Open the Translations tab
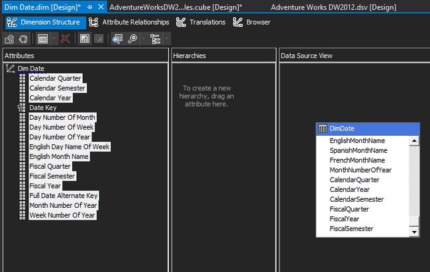The height and width of the screenshot is (272, 430). pyautogui.click(x=201, y=23)
